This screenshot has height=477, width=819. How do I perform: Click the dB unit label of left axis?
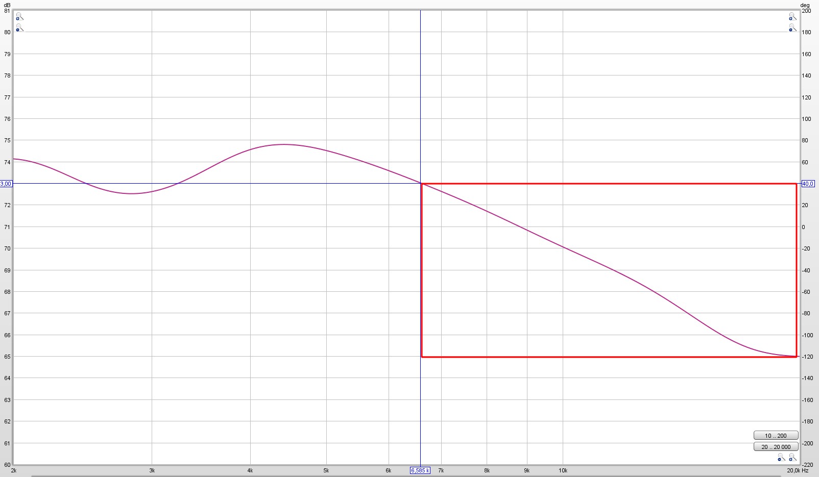tap(7, 5)
